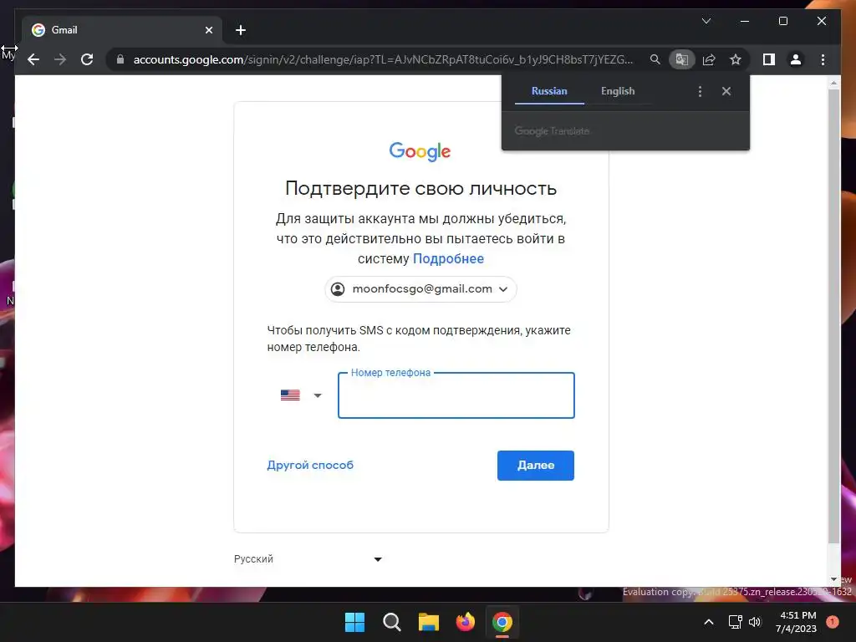This screenshot has height=642, width=856.
Task: Close the Gmail tab
Action: coord(208,30)
